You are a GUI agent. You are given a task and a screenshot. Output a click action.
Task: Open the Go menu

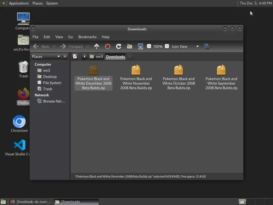point(70,37)
